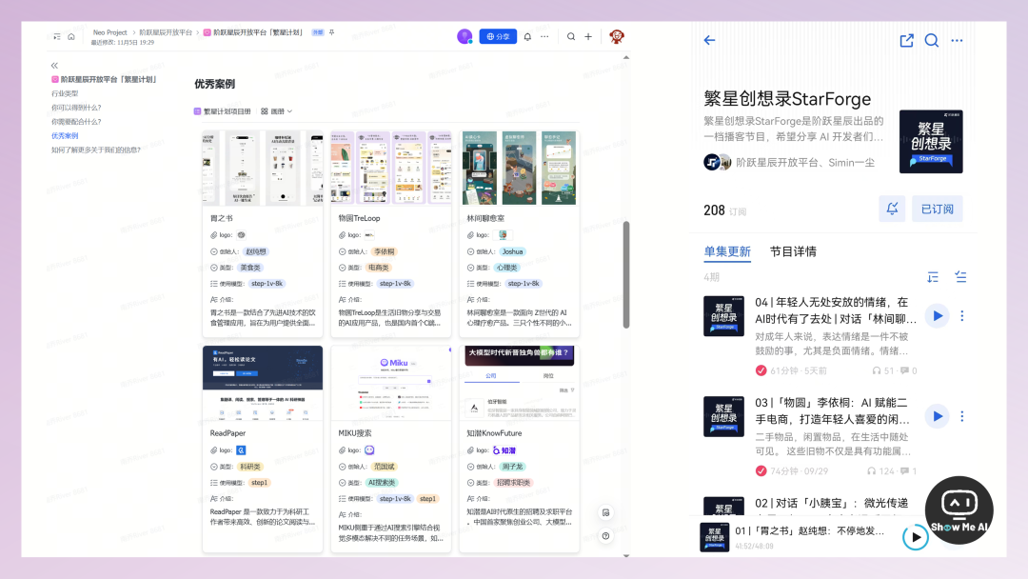Click the scroll-down arrow of document scrollbar
Image resolution: width=1028 pixels, height=579 pixels.
tap(626, 555)
